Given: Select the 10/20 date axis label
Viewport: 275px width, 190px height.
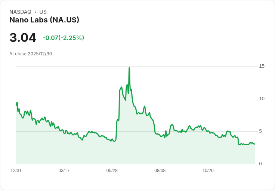Looking at the screenshot, I should 208,171.
